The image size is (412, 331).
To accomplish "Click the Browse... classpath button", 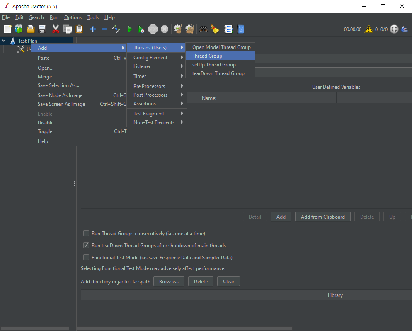I will tap(169, 281).
